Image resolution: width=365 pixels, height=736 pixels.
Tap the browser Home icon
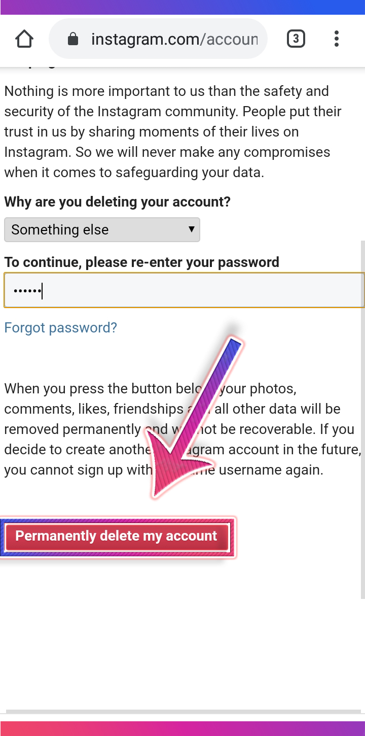[x=24, y=39]
